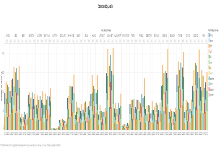Click the BEDOK town header
Image resolution: width=219 pixels, height=148 pixels.
(x=16, y=36)
